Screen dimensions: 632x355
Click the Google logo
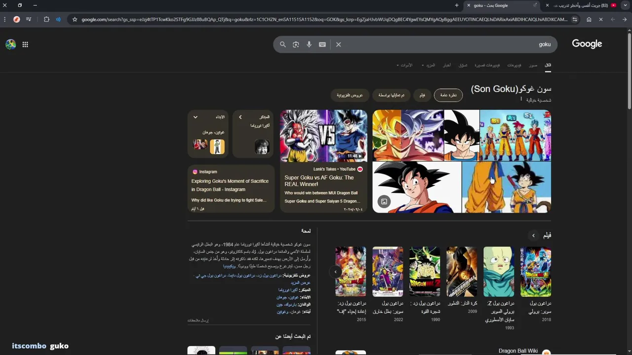click(x=587, y=44)
